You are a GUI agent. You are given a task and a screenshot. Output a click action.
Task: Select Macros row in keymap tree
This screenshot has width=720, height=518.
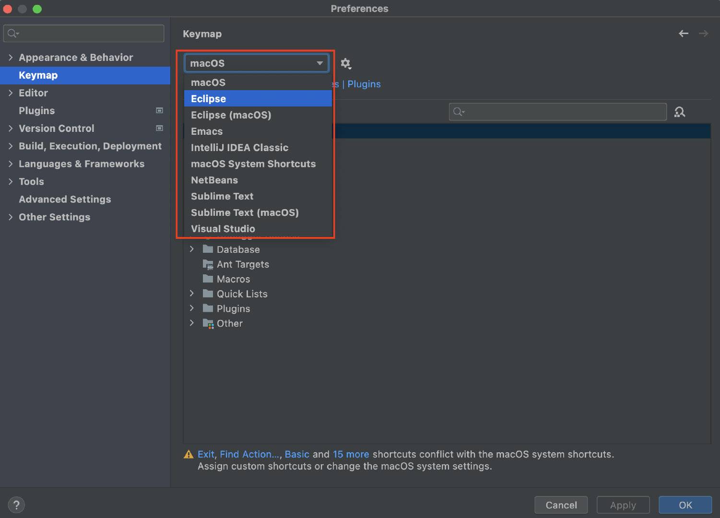click(x=447, y=279)
